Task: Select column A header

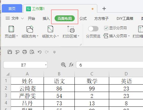Action: click(x=27, y=74)
